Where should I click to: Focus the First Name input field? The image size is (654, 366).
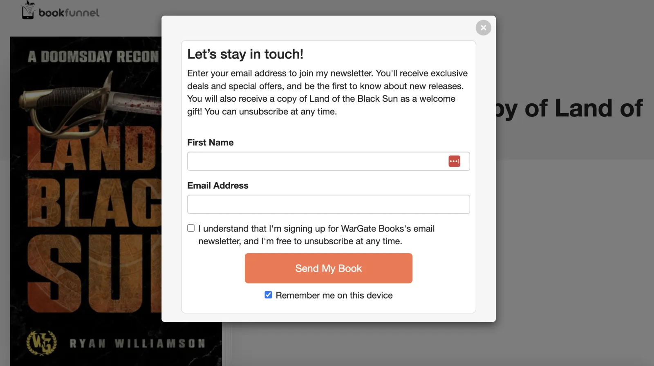(x=315, y=161)
